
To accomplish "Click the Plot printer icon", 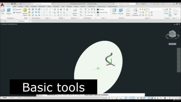I will 21,4.
